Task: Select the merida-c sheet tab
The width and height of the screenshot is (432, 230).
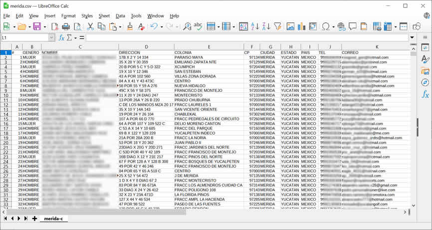Action: tap(53, 219)
